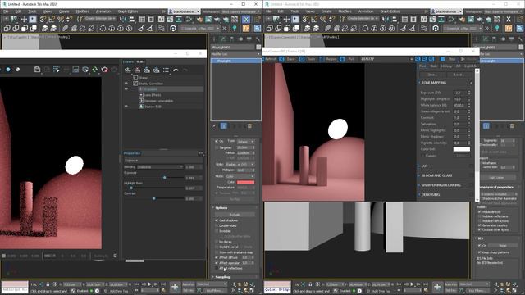Open the Modifiers menu in the left window
The height and width of the screenshot is (295, 525).
(82, 11)
